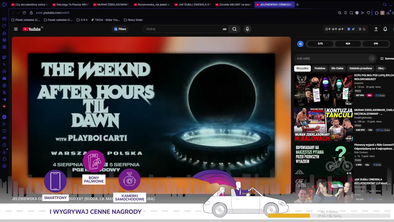This screenshot has height=222, width=394.
Task: Click the YouTube search magnifier button
Action: [235, 29]
